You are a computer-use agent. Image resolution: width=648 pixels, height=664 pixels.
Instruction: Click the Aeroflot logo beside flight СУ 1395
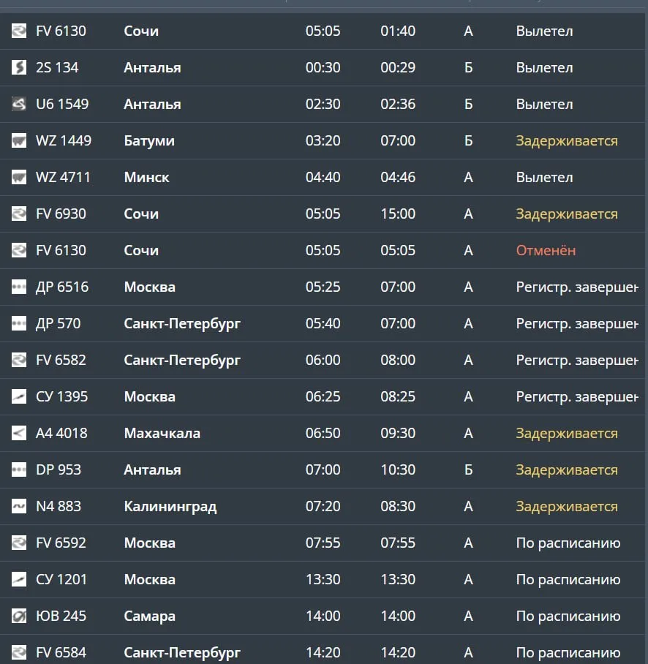pyautogui.click(x=18, y=396)
